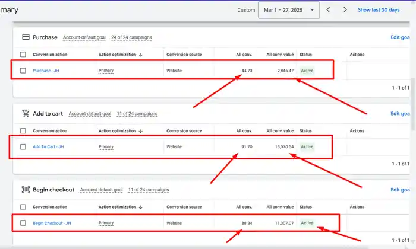Click Active status in Begin Checkout - JH row
The image size is (416, 249).
307,223
